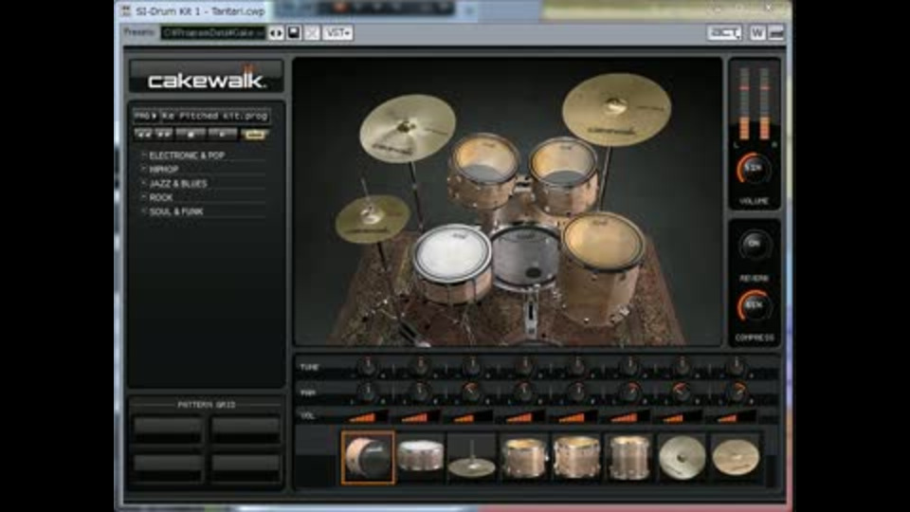
Task: Expand the SOUL & FUNK pattern folder
Action: [176, 211]
